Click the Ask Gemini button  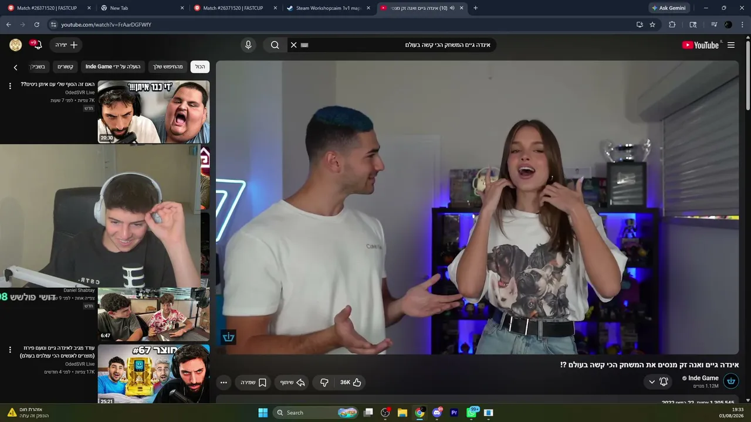pyautogui.click(x=668, y=8)
